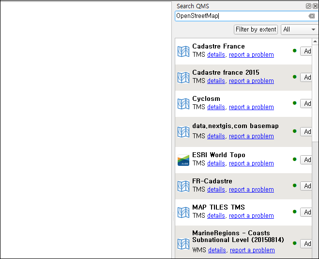Open details link for ESRI World Topo

pos(216,163)
